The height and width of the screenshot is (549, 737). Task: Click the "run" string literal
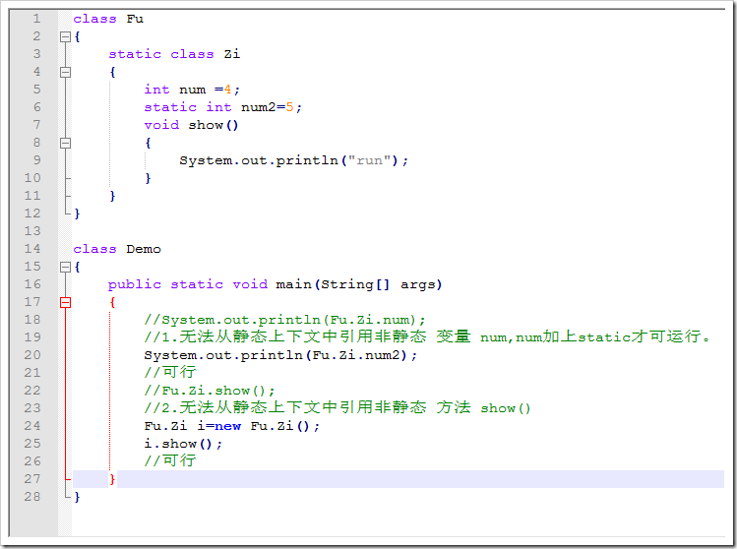[x=370, y=160]
